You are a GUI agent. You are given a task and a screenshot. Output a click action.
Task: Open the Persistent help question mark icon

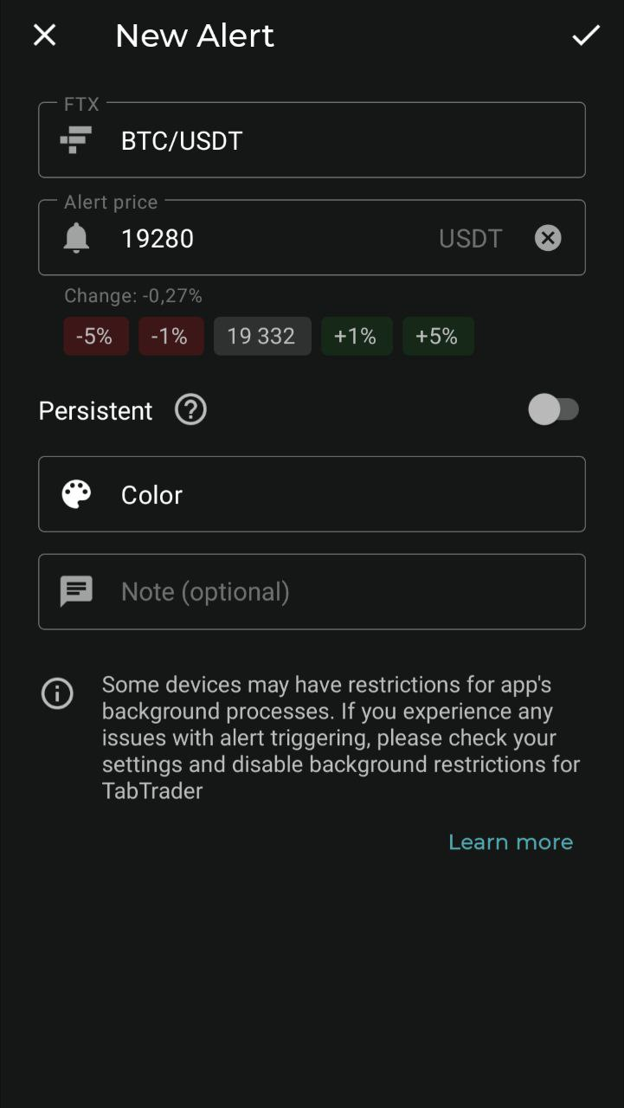click(x=190, y=409)
